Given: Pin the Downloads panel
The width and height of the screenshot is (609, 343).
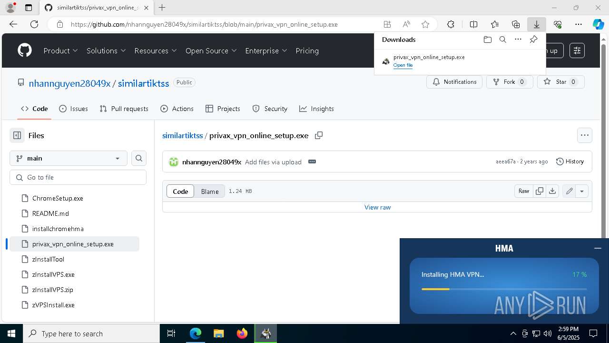Looking at the screenshot, I should [x=533, y=40].
